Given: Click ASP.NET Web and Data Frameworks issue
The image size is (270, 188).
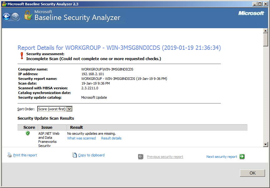Looking at the screenshot, I should (x=49, y=139).
